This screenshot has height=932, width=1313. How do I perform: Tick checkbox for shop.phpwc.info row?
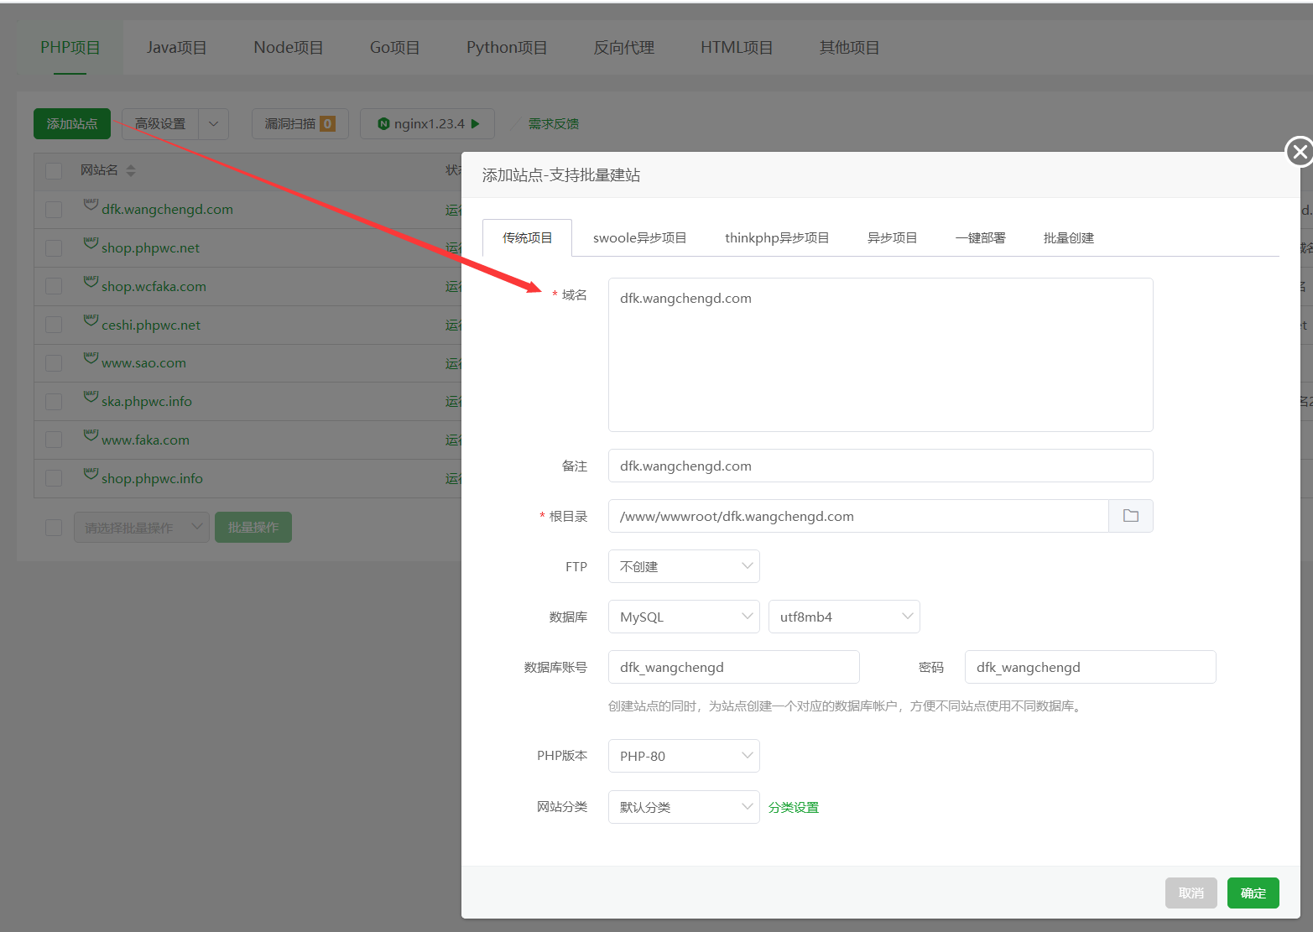[x=54, y=478]
